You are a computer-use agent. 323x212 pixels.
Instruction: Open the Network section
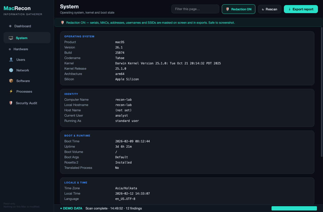27,70
